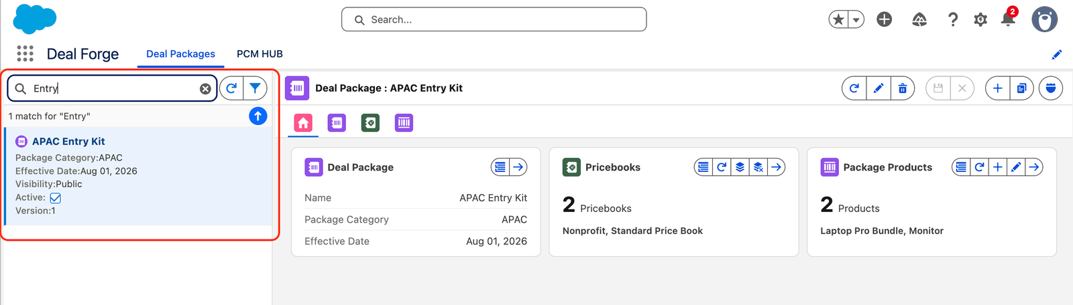Viewport: 1073px width, 305px height.
Task: Refresh the Package Products card
Action: pos(979,167)
